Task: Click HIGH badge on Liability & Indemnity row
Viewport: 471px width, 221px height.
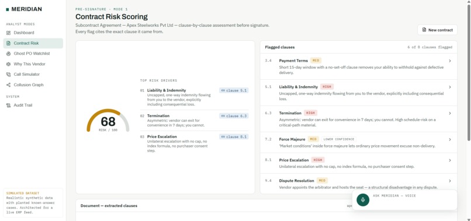Action: 327,87
